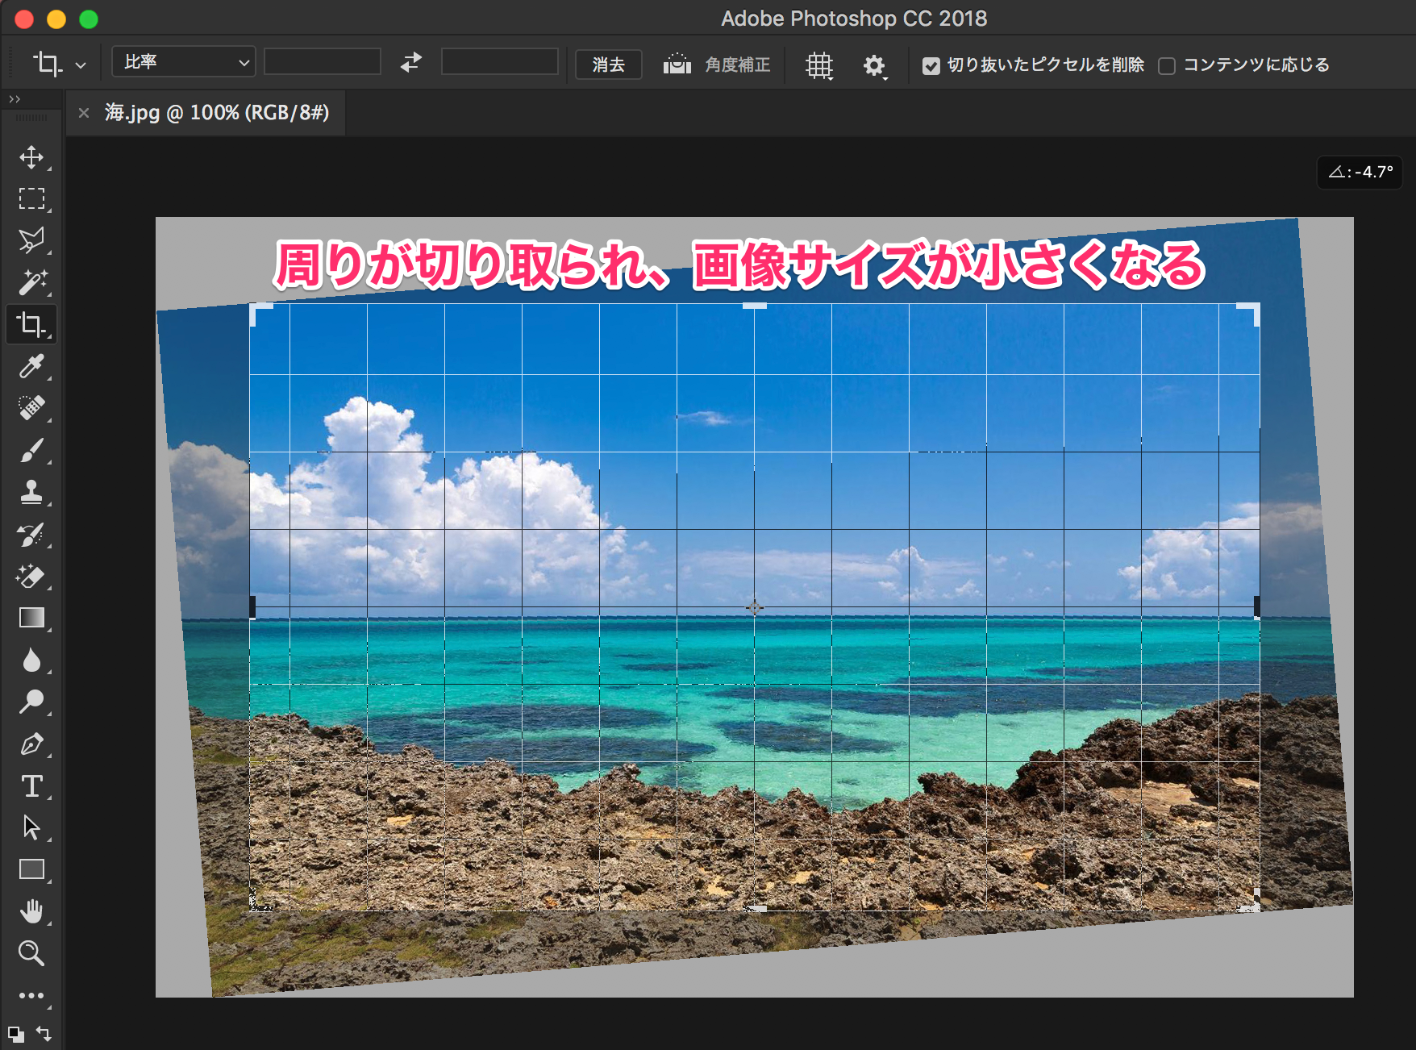Select the Horizontal Type tool
Image resolution: width=1416 pixels, height=1050 pixels.
[x=31, y=785]
